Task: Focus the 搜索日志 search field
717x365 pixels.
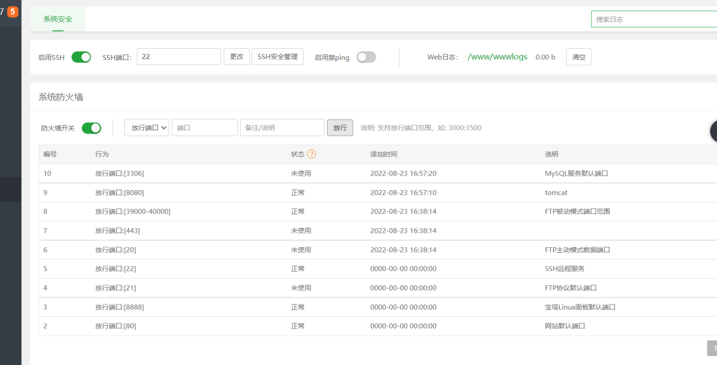Action: click(653, 19)
